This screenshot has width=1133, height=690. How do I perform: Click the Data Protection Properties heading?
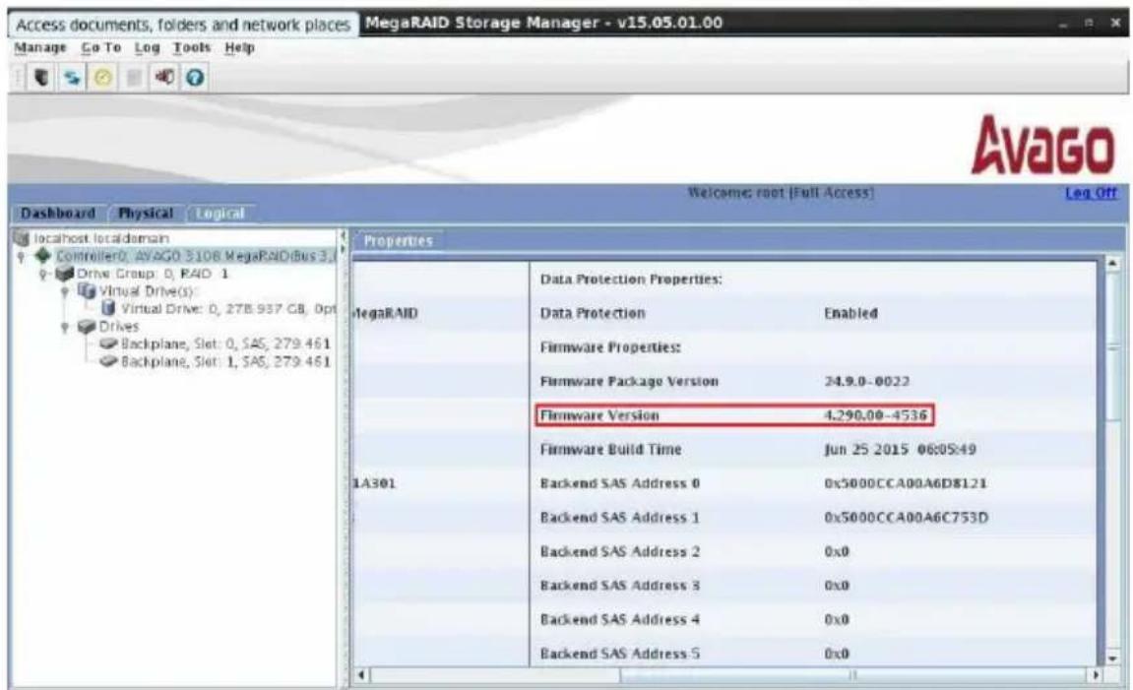point(631,279)
